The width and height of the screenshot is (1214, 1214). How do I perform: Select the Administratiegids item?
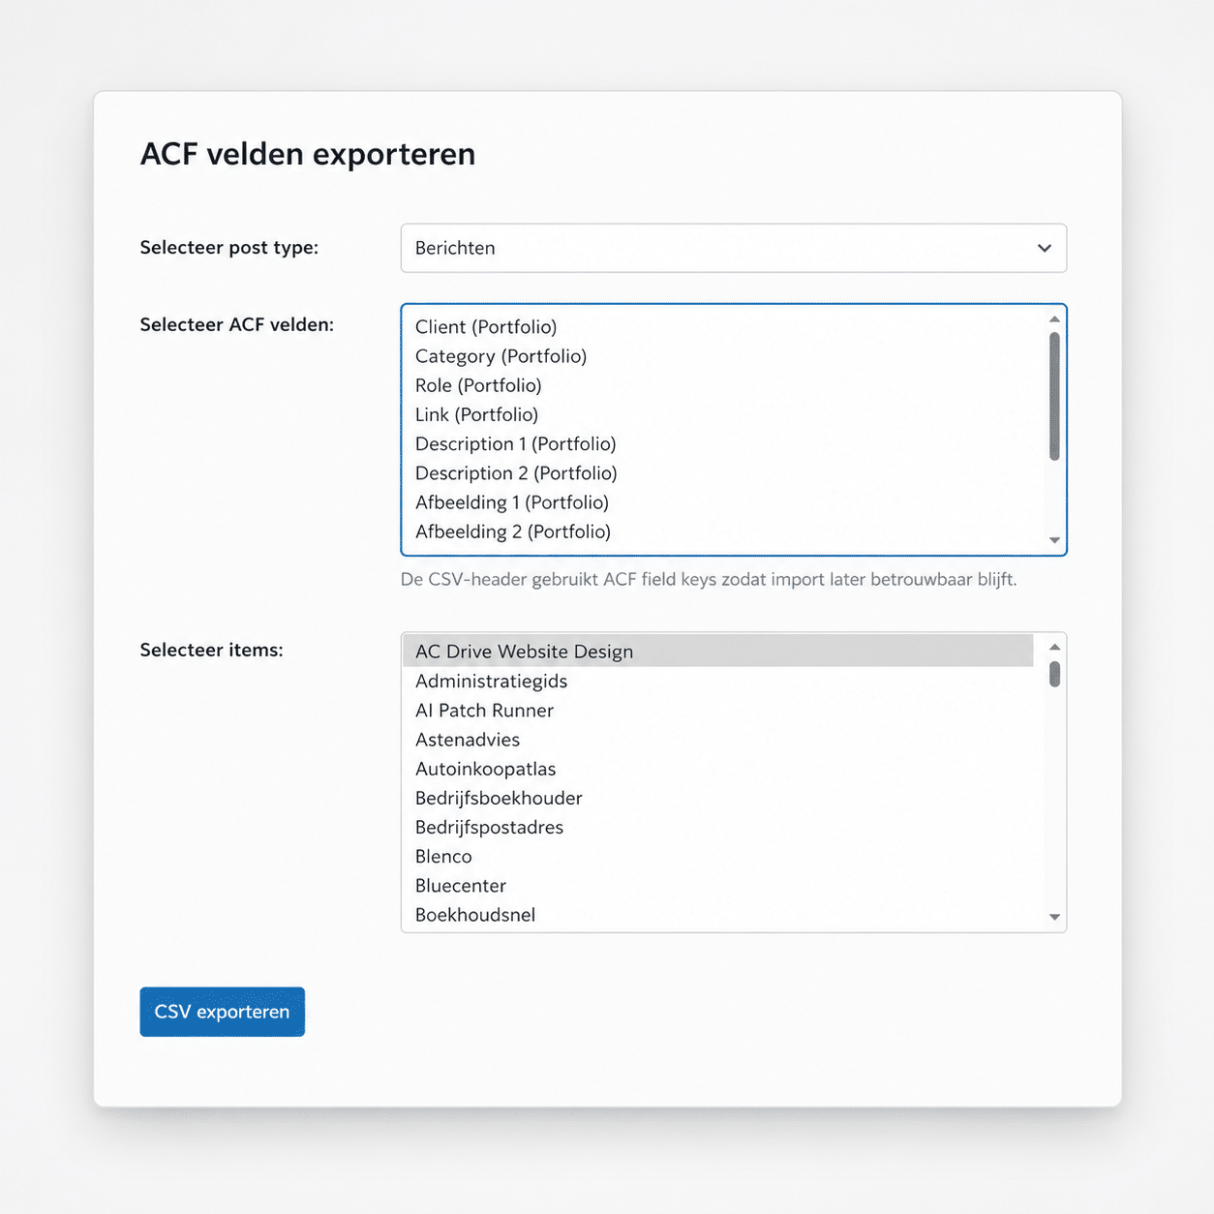[x=491, y=682]
